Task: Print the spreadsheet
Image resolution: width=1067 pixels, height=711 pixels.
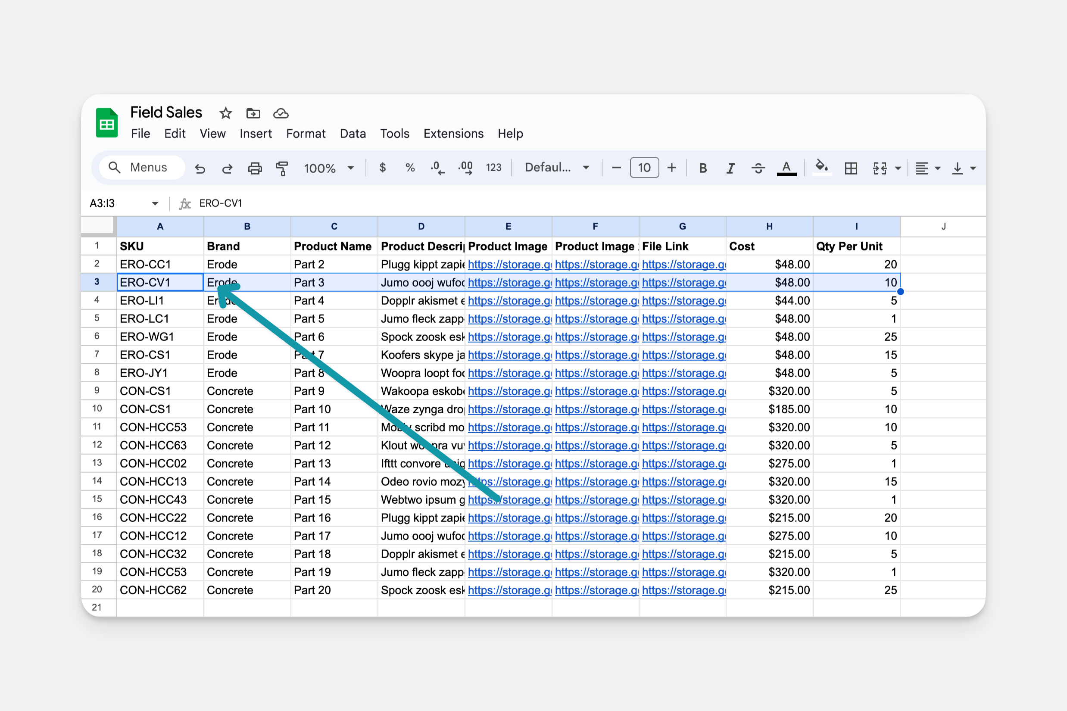Action: [x=255, y=168]
